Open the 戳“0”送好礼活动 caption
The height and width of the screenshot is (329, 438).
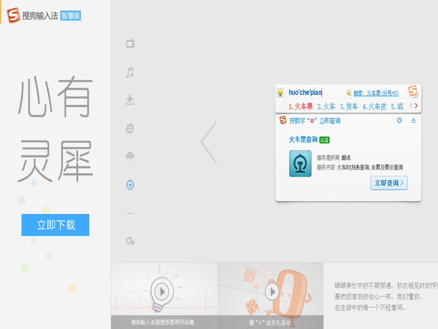[270, 323]
